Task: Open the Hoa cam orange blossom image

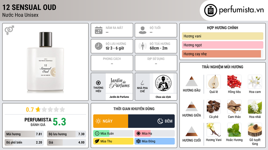Action: point(255,82)
